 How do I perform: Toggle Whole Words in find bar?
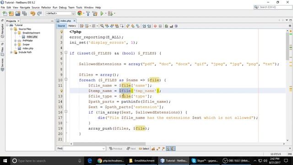[x=158, y=148]
